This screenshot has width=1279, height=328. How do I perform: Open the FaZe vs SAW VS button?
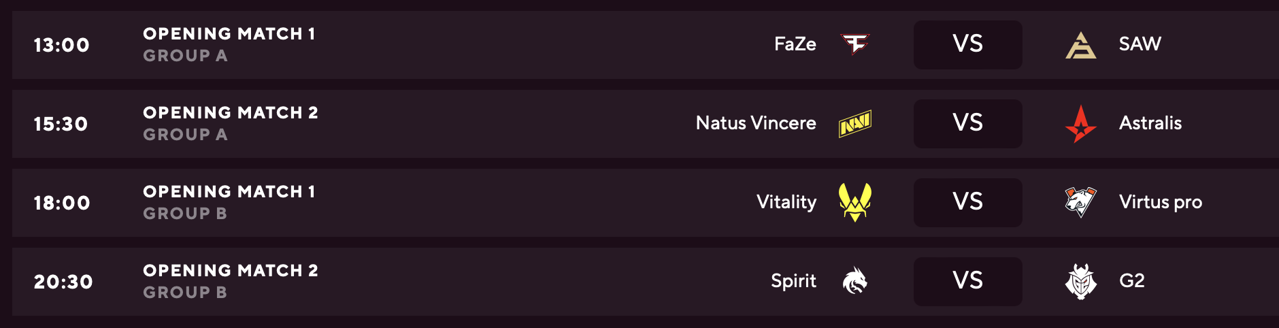967,45
